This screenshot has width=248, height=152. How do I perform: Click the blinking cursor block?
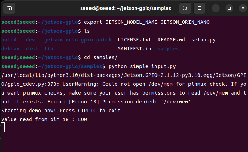tap(3, 127)
